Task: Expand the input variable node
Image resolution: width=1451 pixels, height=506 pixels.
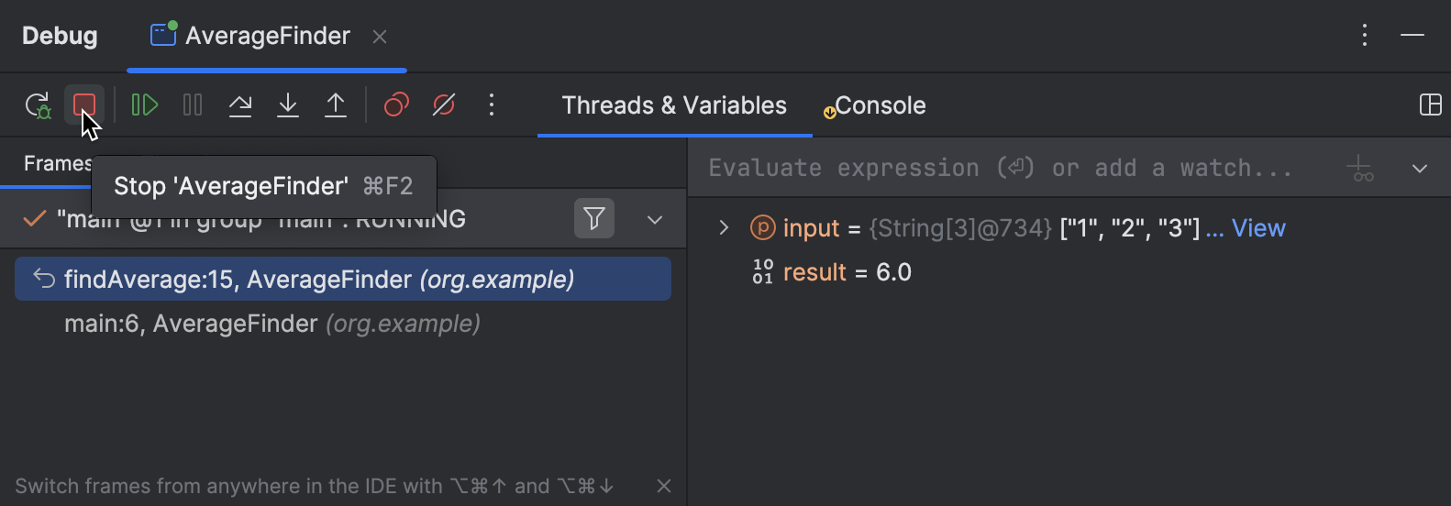Action: tap(724, 228)
